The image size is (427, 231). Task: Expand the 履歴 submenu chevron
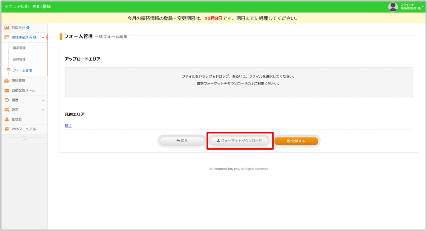pyautogui.click(x=43, y=100)
